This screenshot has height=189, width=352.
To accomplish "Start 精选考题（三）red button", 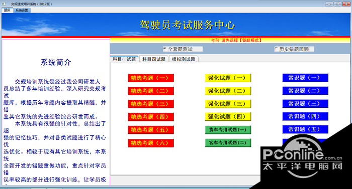I will click(151, 104).
